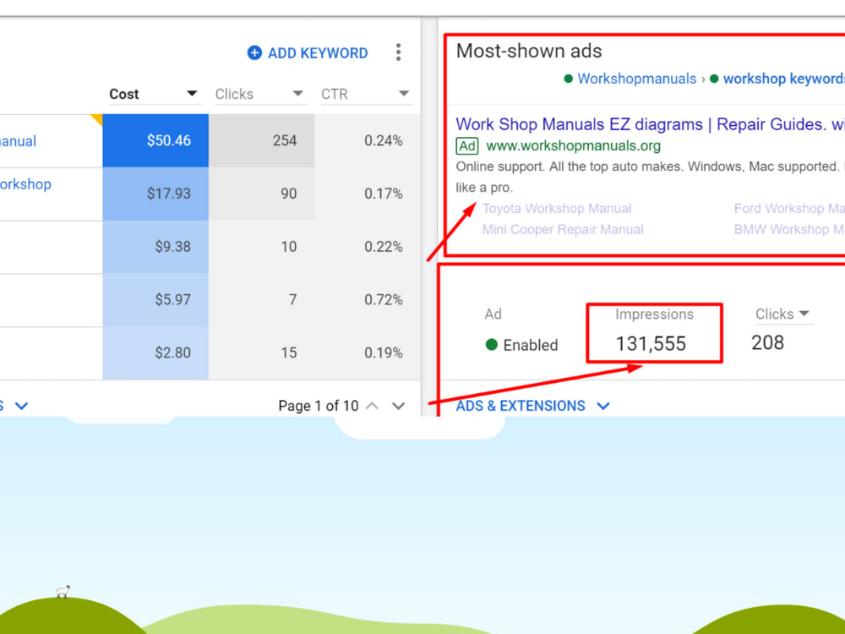Select the $5.97 cost cell
Image resolution: width=845 pixels, height=634 pixels.
tap(155, 299)
